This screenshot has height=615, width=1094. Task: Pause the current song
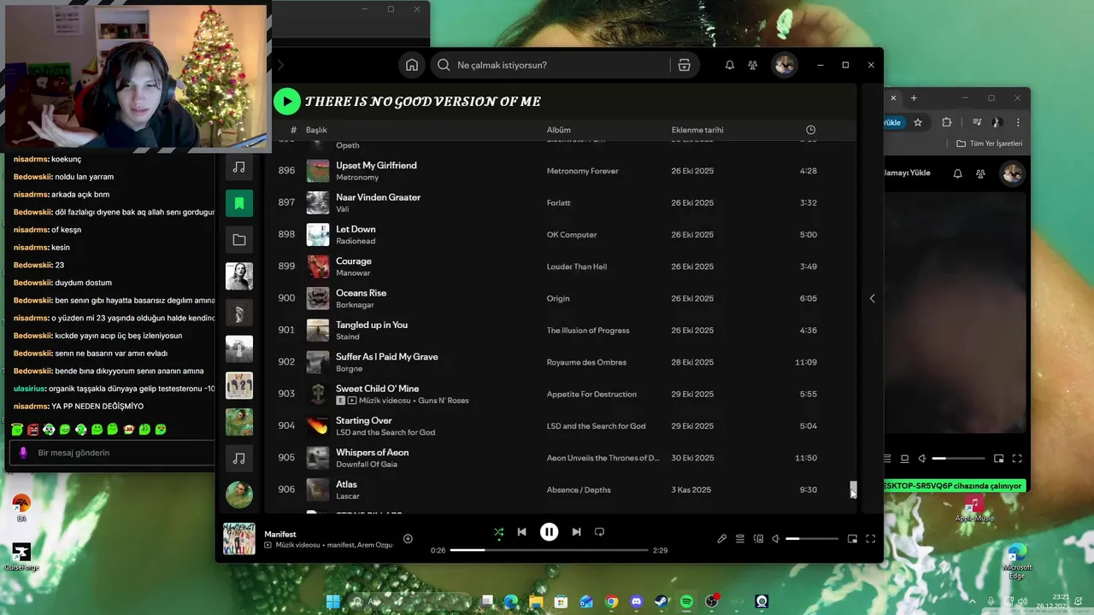[x=549, y=532]
